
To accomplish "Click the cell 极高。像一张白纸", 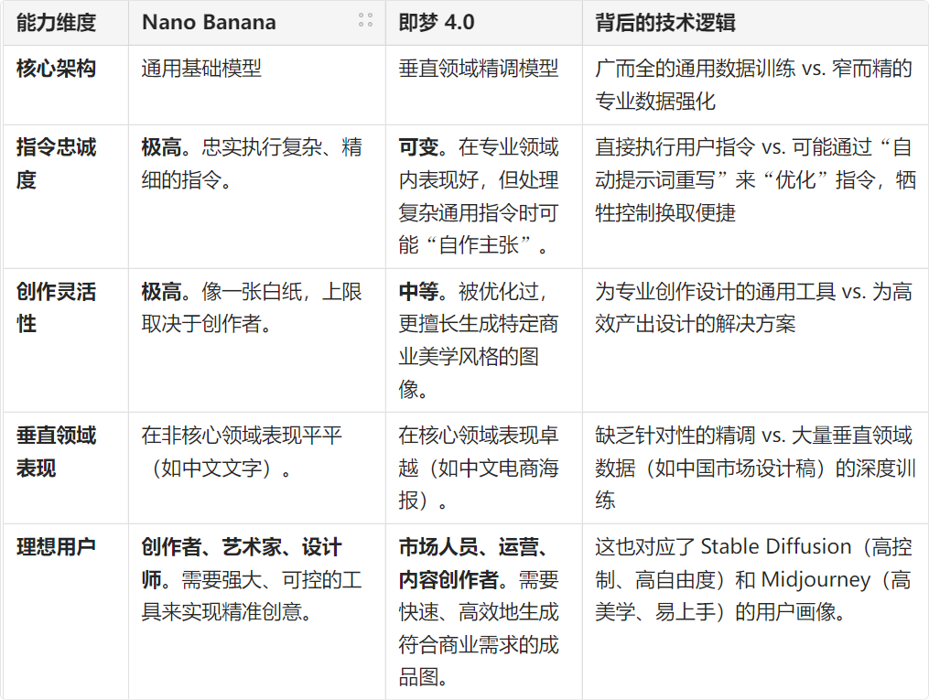I will tap(257, 339).
